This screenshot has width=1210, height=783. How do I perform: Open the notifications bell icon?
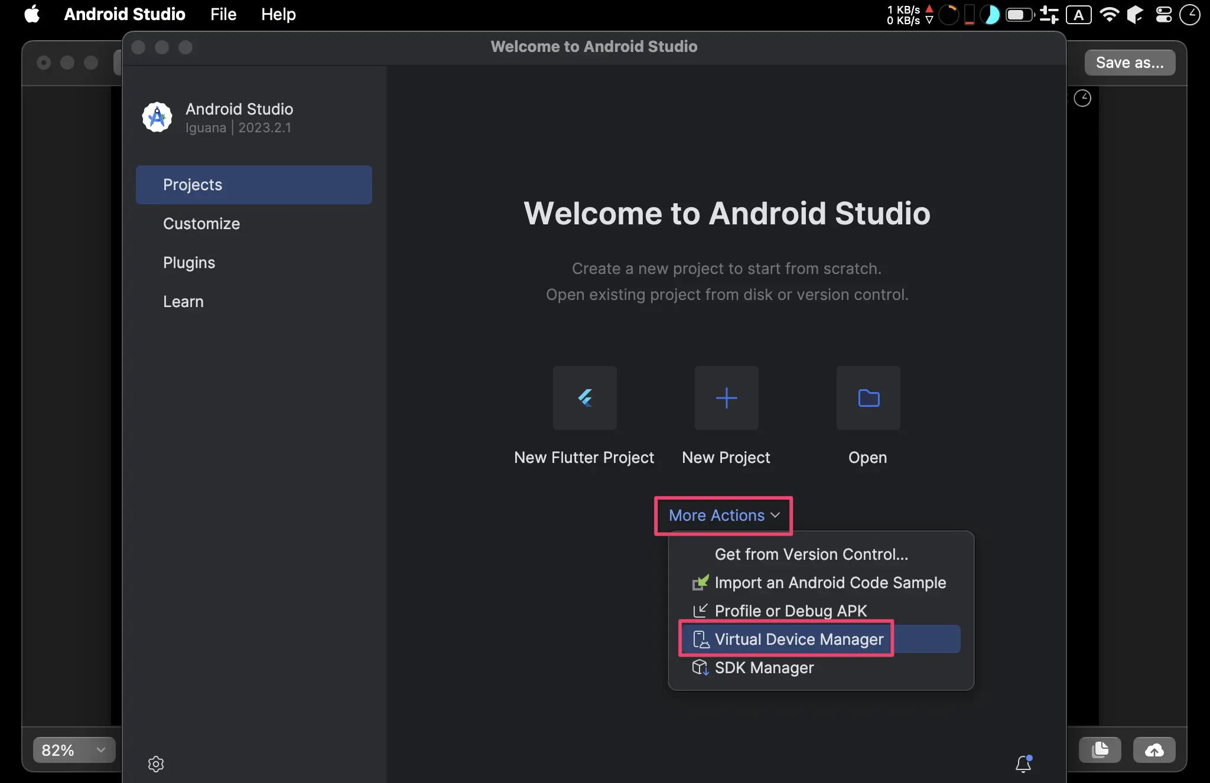tap(1024, 764)
